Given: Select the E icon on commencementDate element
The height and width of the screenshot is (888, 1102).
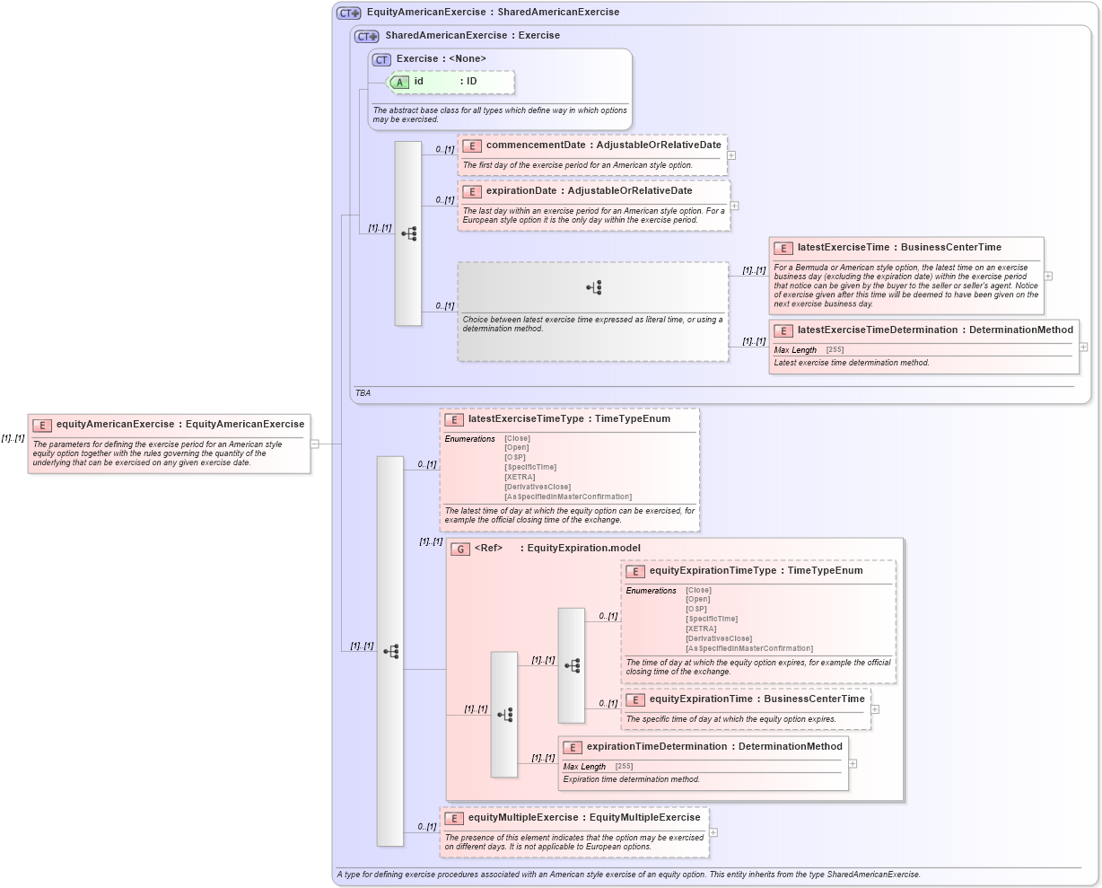Looking at the screenshot, I should pos(472,145).
